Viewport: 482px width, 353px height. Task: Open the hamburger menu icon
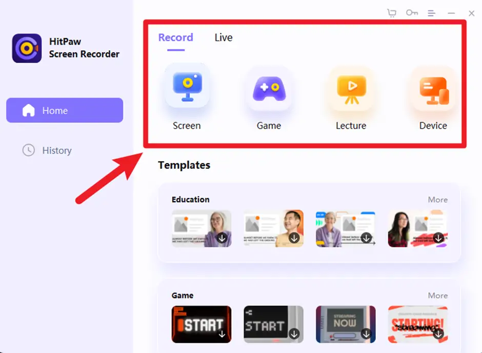[432, 13]
